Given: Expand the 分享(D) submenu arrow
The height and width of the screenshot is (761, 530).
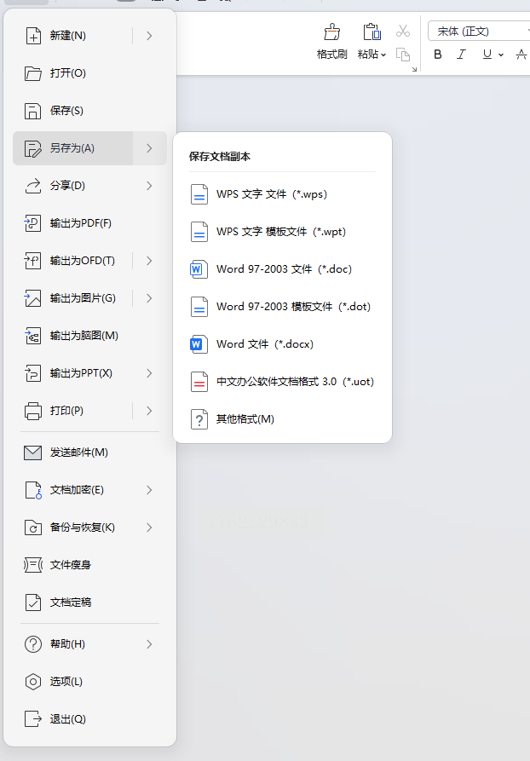Looking at the screenshot, I should (x=149, y=186).
